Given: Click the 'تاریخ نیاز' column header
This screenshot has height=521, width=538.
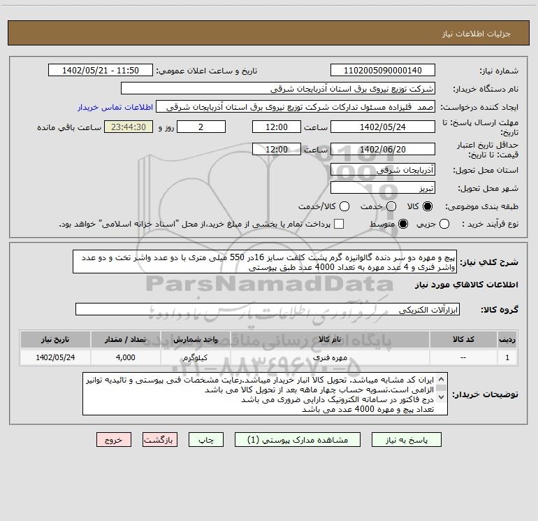Looking at the screenshot, I should click(55, 339).
